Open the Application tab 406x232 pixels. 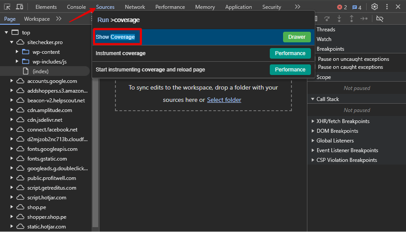(x=238, y=7)
